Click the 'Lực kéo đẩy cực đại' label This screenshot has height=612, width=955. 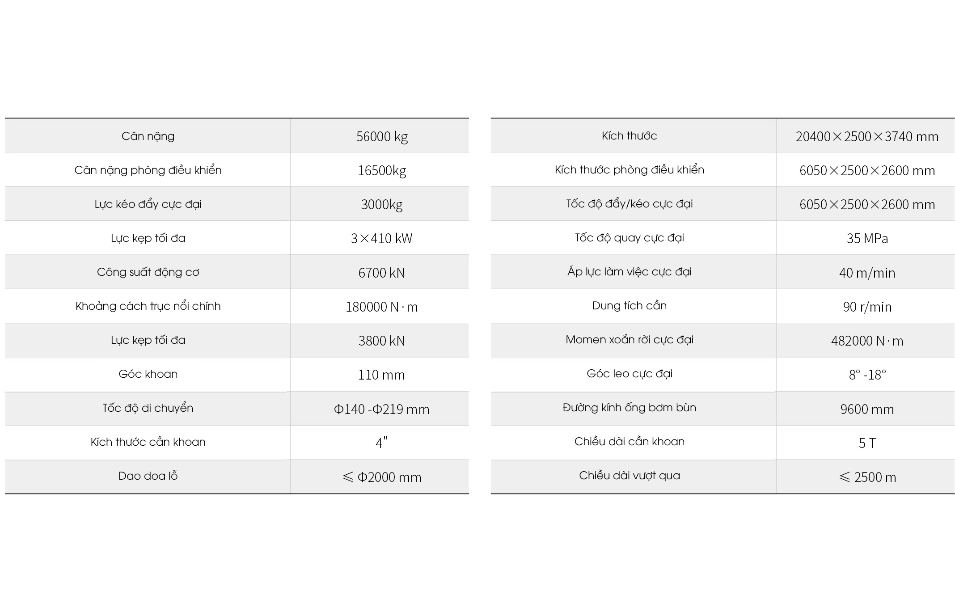tap(148, 204)
